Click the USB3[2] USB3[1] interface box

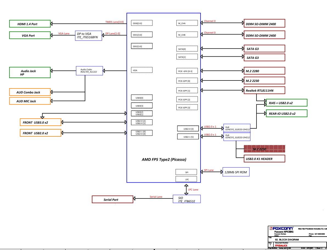142,113
